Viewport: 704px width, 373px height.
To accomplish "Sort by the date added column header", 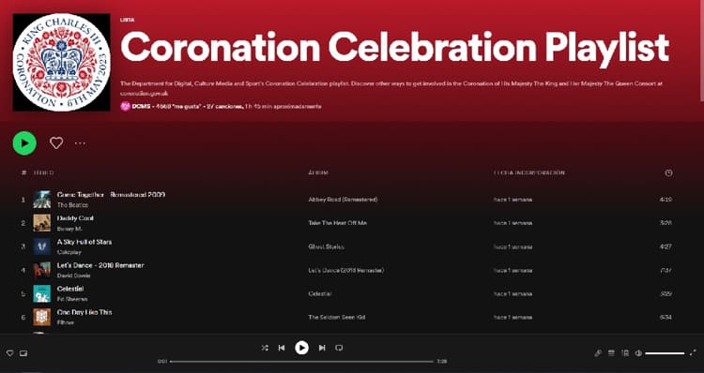I will [x=528, y=172].
